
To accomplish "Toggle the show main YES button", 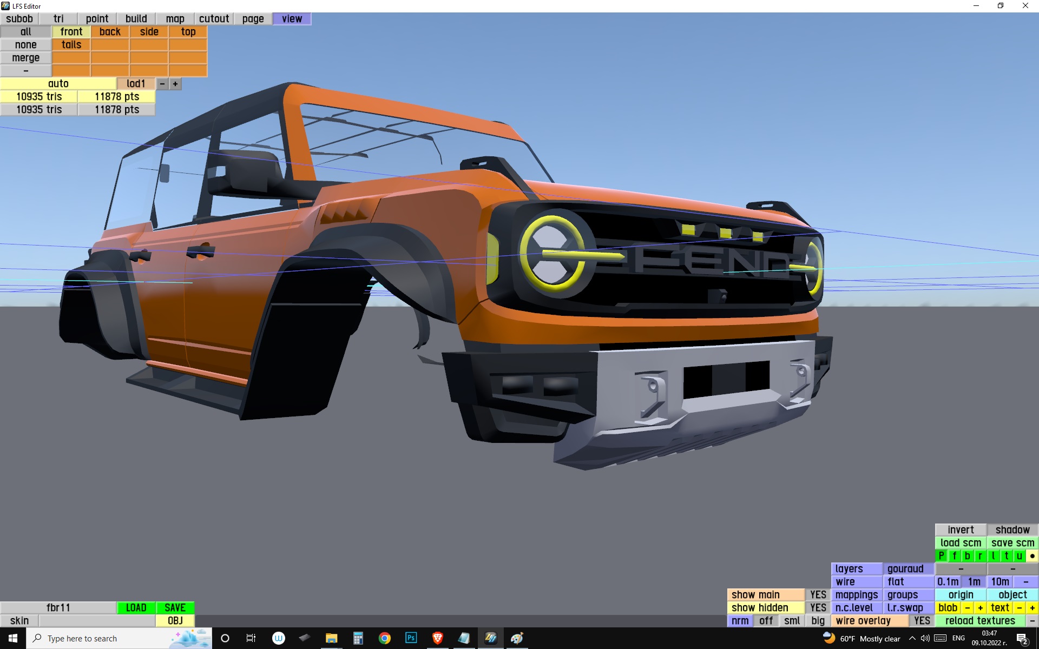I will pos(818,595).
